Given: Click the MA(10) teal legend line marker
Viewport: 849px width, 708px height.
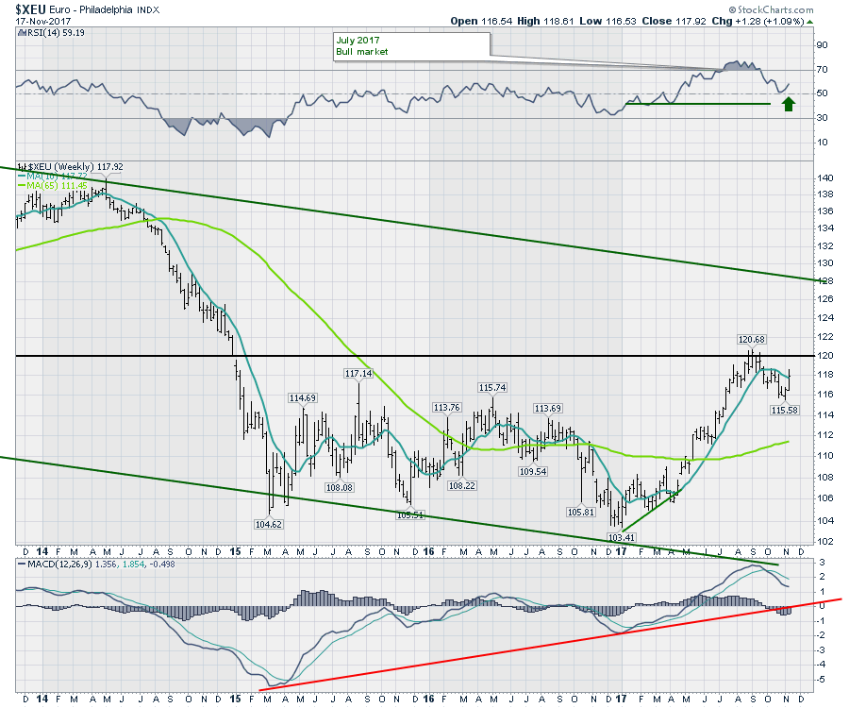Looking at the screenshot, I should pyautogui.click(x=21, y=176).
